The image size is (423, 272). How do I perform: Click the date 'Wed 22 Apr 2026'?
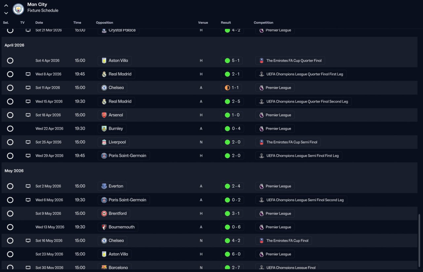pyautogui.click(x=49, y=129)
